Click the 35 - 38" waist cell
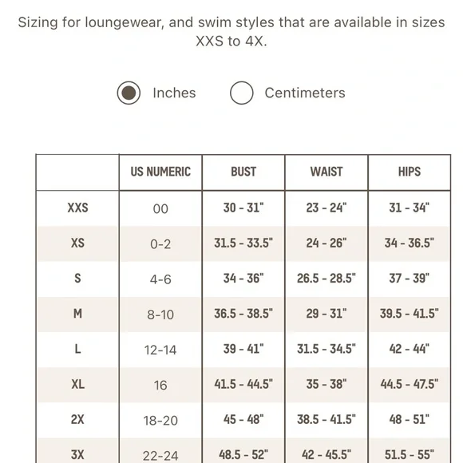This screenshot has width=463, height=463. coord(326,384)
